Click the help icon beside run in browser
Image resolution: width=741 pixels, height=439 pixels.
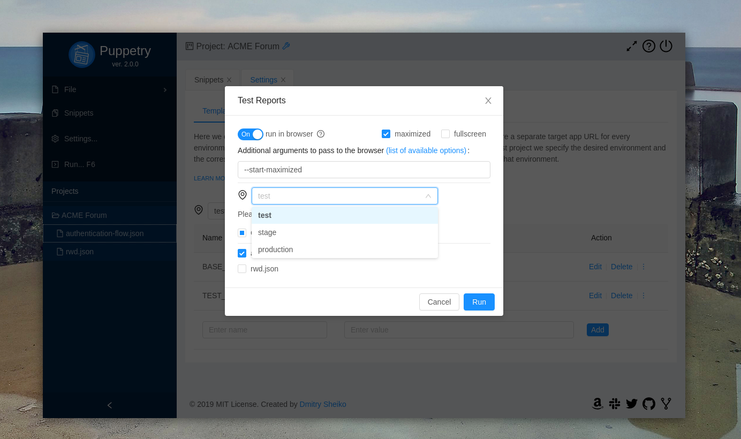[x=321, y=134]
